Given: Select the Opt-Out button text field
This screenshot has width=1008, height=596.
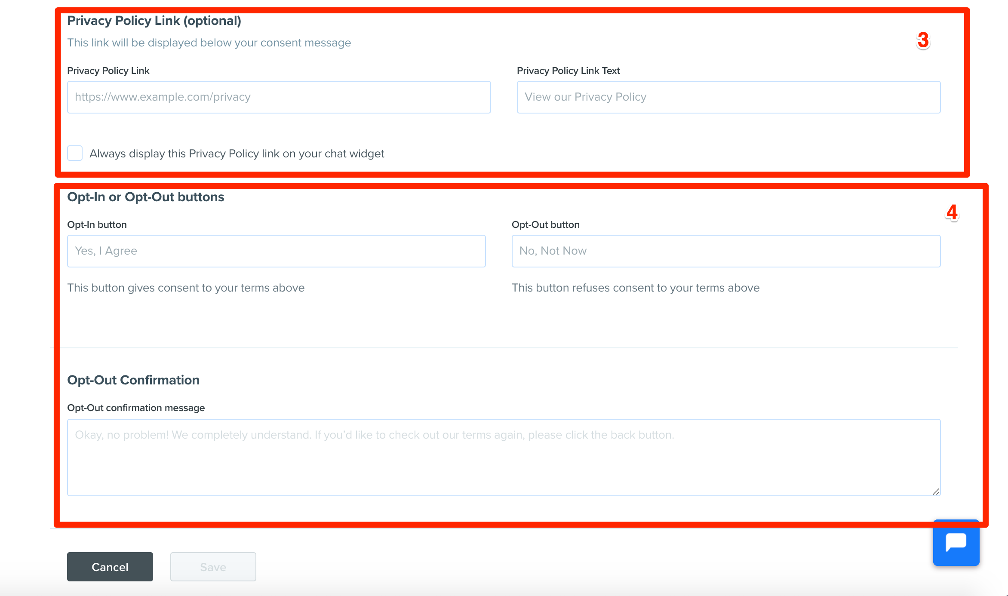Looking at the screenshot, I should pos(726,251).
